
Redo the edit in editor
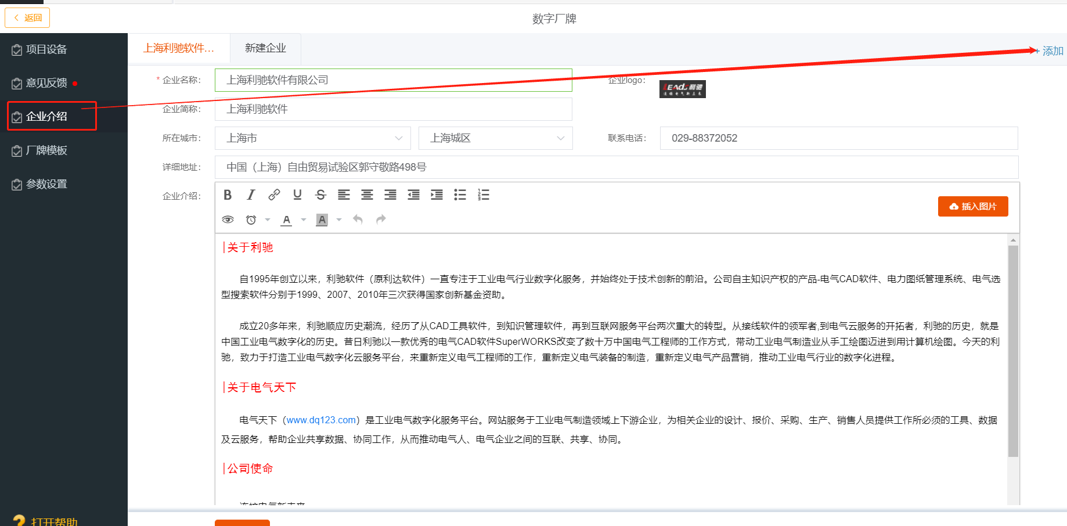tap(381, 219)
